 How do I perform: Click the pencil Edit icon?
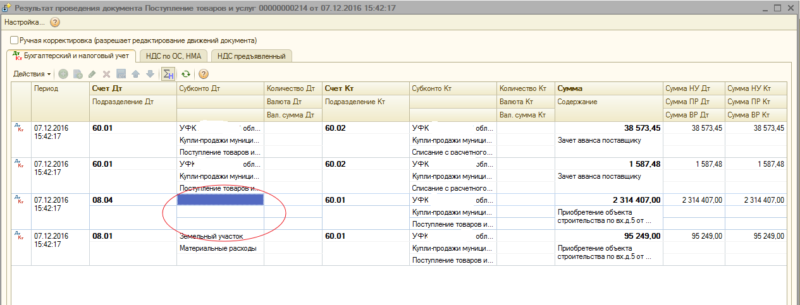(92, 74)
